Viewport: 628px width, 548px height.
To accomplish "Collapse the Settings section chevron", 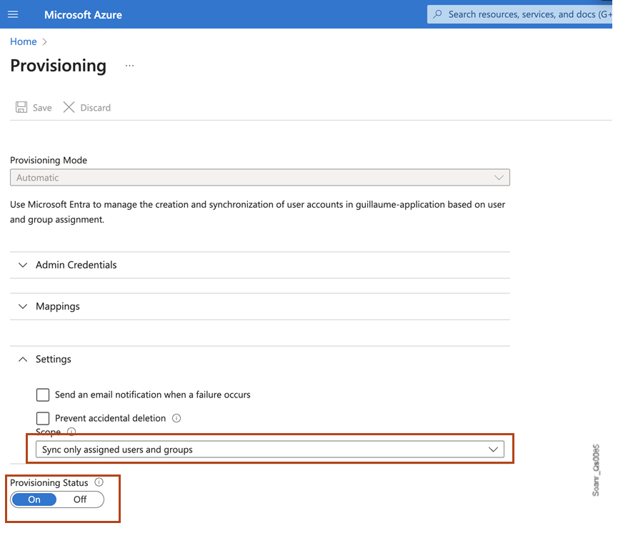I will 23,359.
